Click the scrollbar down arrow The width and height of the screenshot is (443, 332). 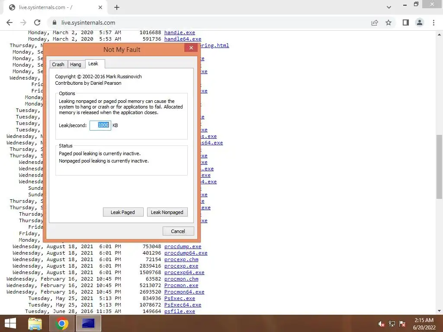pos(439,311)
